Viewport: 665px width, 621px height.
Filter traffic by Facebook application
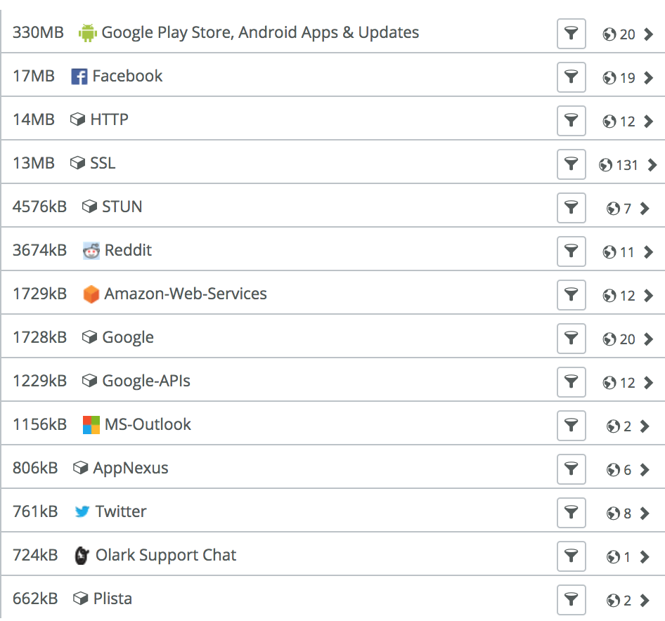pos(572,77)
